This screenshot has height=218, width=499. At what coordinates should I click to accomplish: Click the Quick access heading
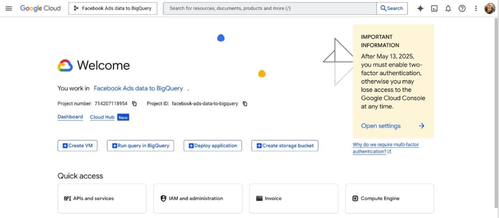(x=80, y=176)
